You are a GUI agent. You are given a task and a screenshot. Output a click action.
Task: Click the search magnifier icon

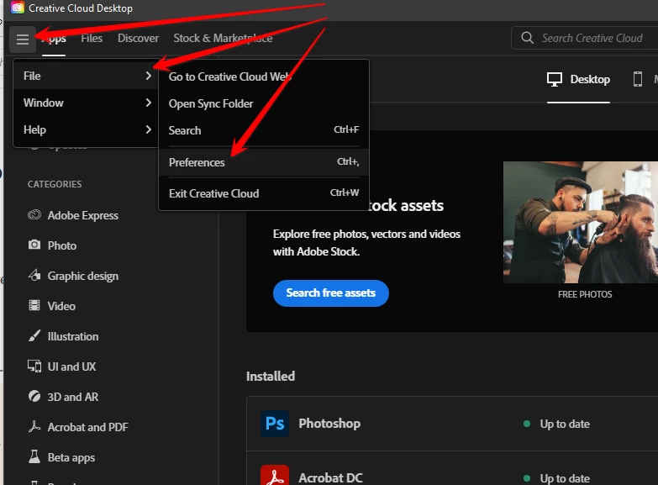click(x=527, y=38)
